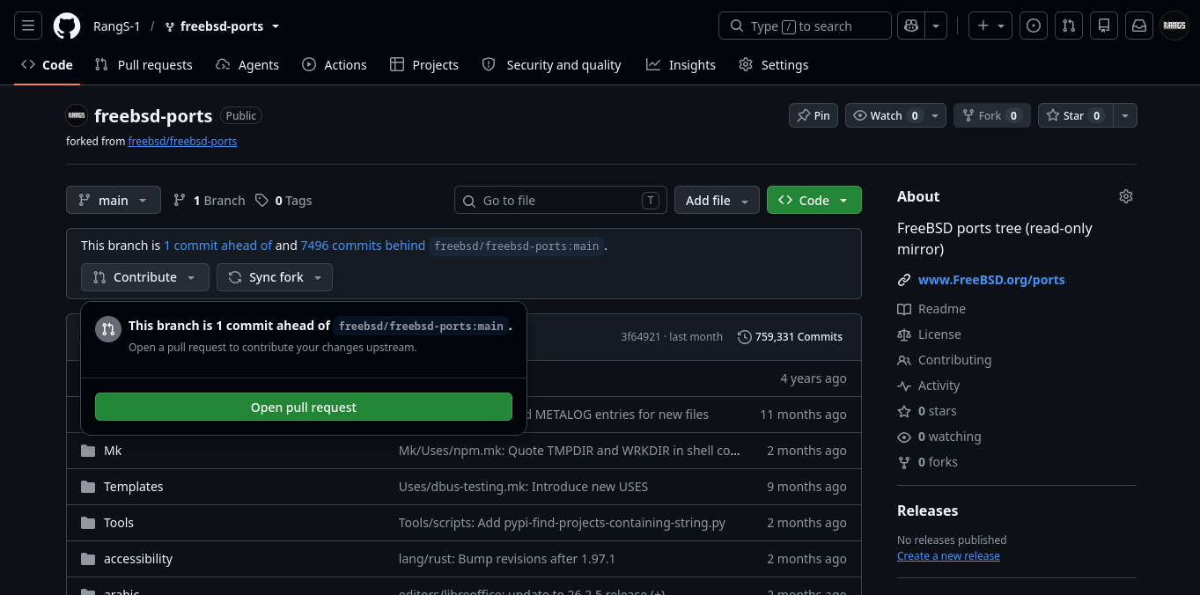The width and height of the screenshot is (1200, 595).
Task: Focus the Type / to search box
Action: (x=805, y=26)
